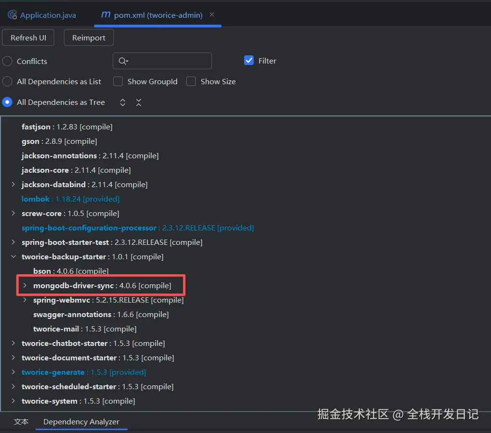
Task: Uncheck the Filter checkbox
Action: [249, 61]
